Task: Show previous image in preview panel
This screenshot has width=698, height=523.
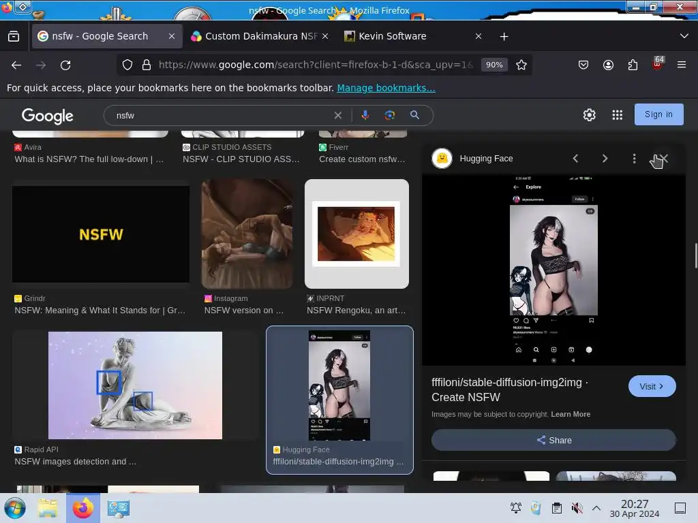Action: [575, 158]
